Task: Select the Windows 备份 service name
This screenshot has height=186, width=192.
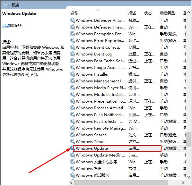Action: (89, 168)
